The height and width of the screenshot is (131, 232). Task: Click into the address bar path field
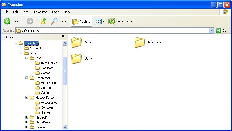click(x=113, y=31)
